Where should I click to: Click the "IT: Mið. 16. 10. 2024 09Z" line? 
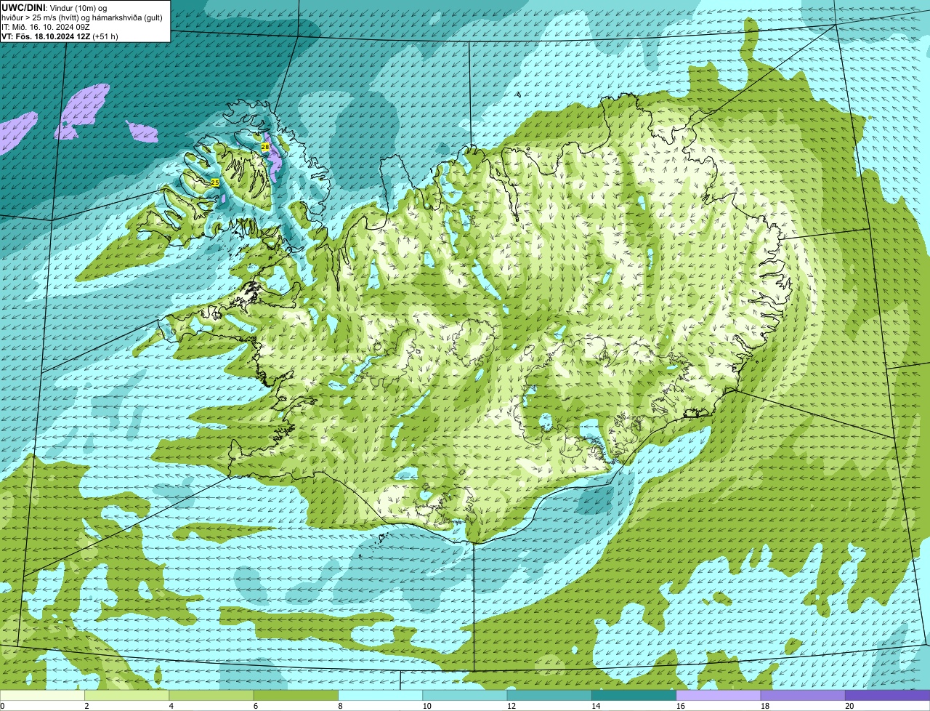(45, 27)
